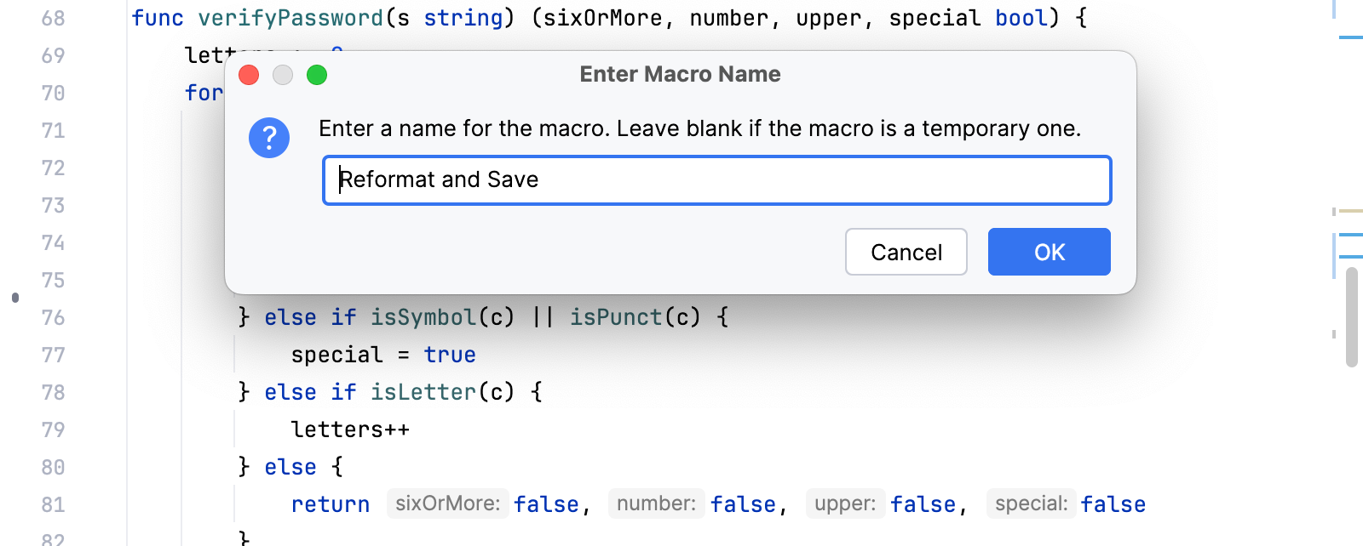Select line number 68 in the gutter

pyautogui.click(x=53, y=18)
